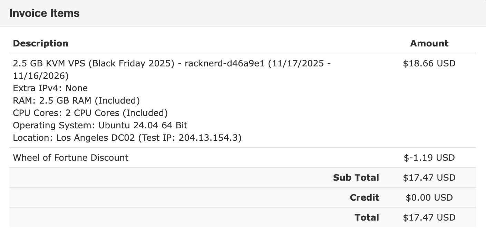
Task: Click the Wheel of Fortune Discount row
Action: pos(71,158)
